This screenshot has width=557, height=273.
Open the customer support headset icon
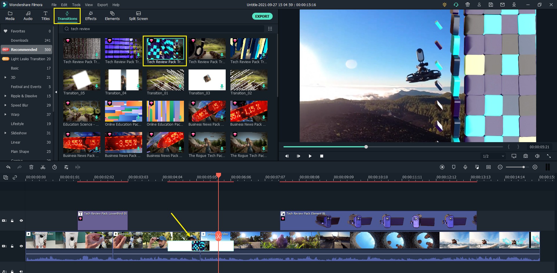(x=456, y=5)
